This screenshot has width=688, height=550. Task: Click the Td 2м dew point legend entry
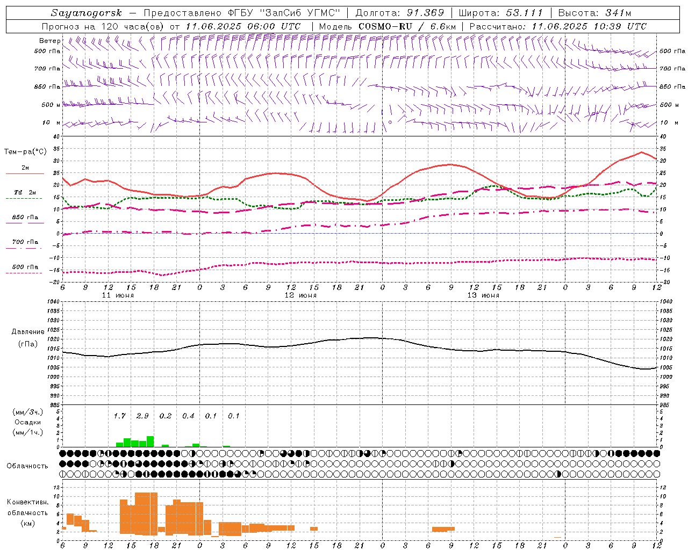tap(25, 192)
